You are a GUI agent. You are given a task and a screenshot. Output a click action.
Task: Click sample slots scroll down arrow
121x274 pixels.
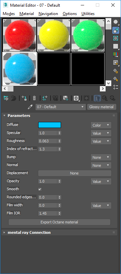point(108,83)
